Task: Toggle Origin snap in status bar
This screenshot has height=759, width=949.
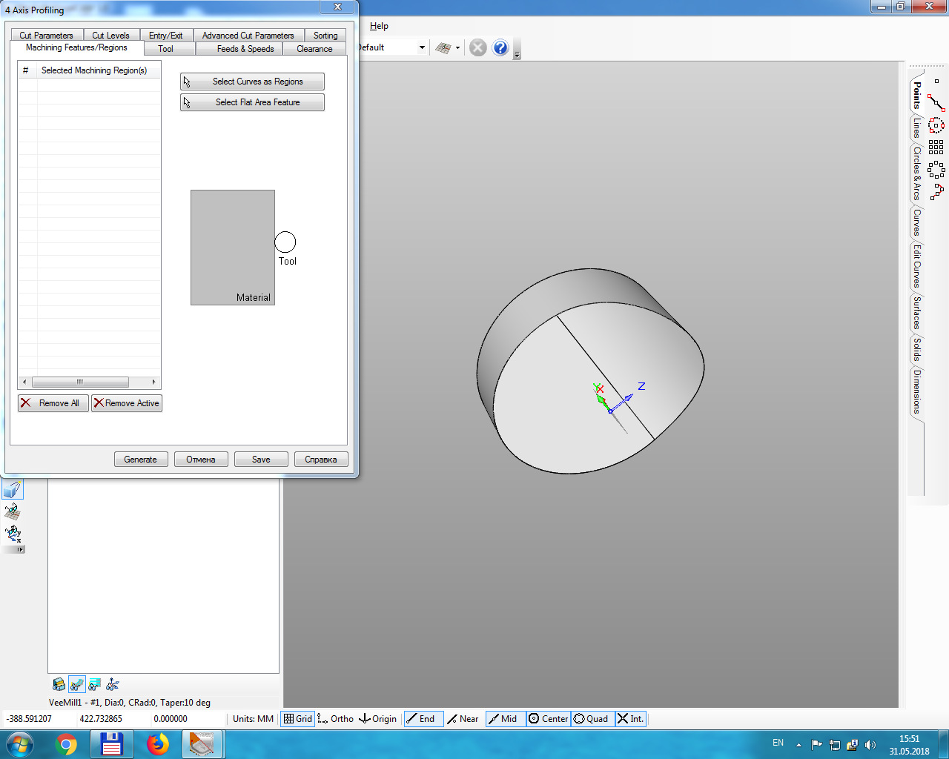Action: pyautogui.click(x=378, y=719)
